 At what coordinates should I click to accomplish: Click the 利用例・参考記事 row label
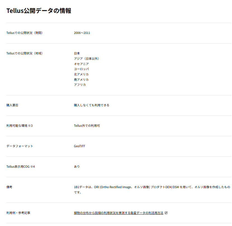click(18, 213)
